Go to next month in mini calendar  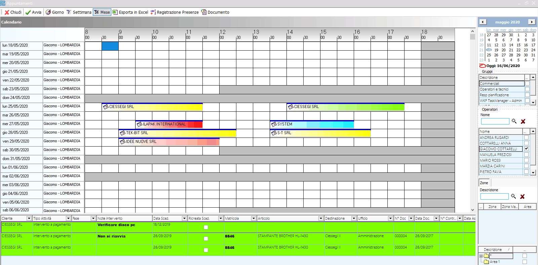[x=532, y=22]
